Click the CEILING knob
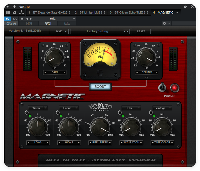200x171 pixels. click(x=146, y=57)
